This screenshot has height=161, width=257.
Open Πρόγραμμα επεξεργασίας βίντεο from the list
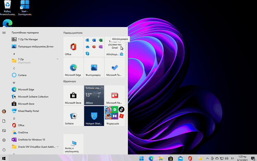click(x=35, y=47)
